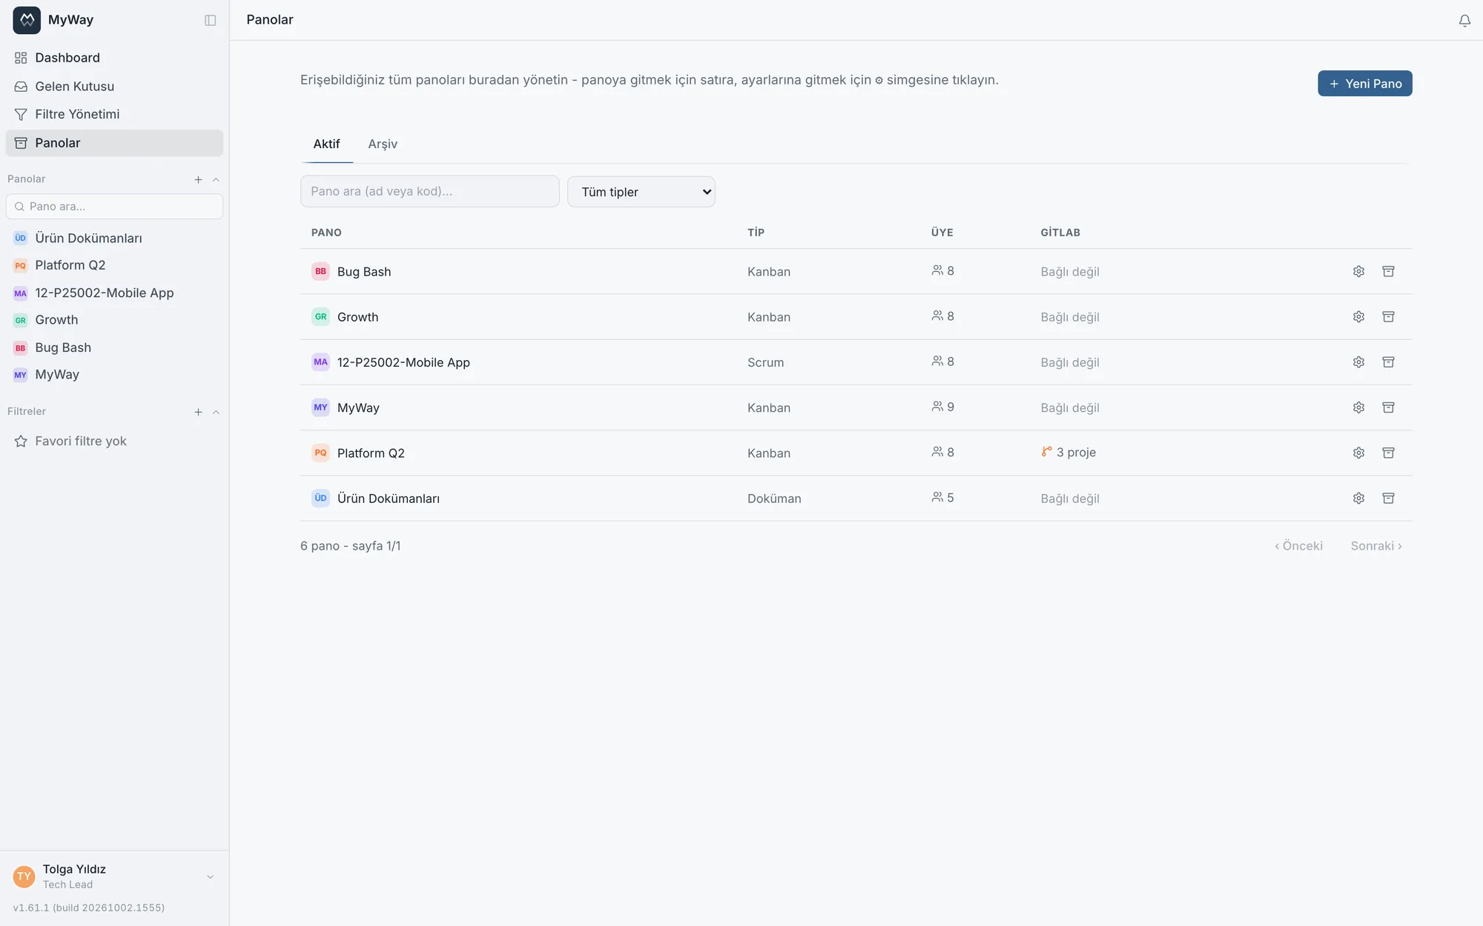Image resolution: width=1483 pixels, height=926 pixels.
Task: Archive the Bug Bash board
Action: pyautogui.click(x=1388, y=271)
